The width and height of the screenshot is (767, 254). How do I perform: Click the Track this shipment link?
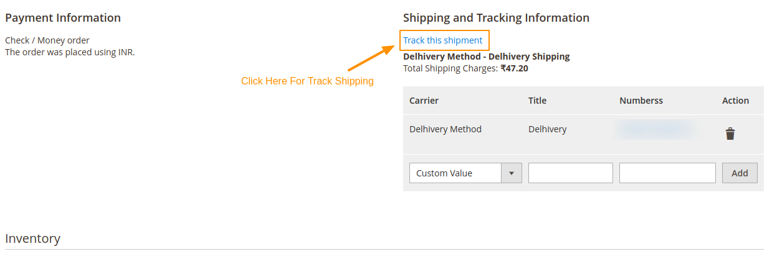[442, 40]
